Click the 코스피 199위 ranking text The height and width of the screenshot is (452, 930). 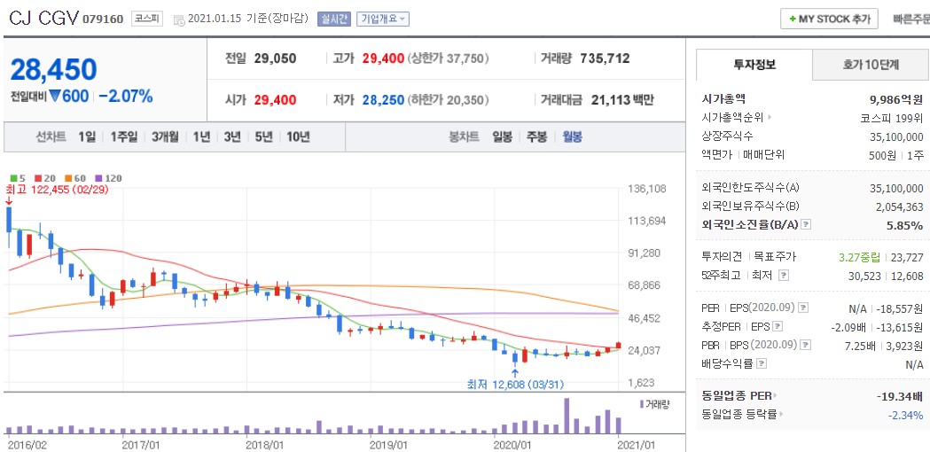892,118
